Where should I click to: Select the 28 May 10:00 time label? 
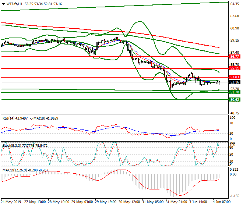(59, 202)
